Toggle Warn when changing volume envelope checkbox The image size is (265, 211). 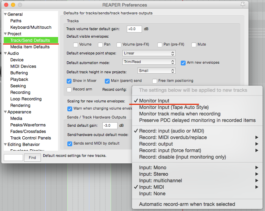pyautogui.click(x=70, y=109)
